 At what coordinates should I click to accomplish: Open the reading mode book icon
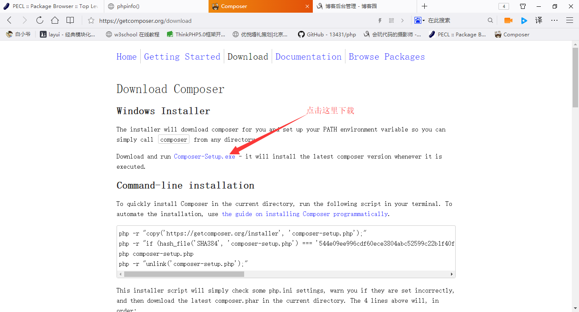tap(70, 20)
